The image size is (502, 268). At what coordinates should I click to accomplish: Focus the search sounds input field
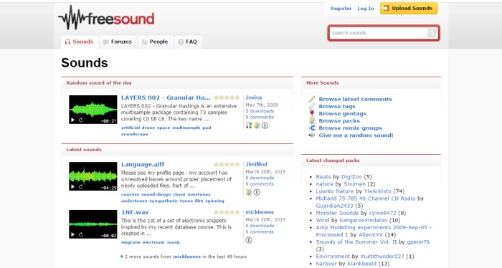coord(379,33)
